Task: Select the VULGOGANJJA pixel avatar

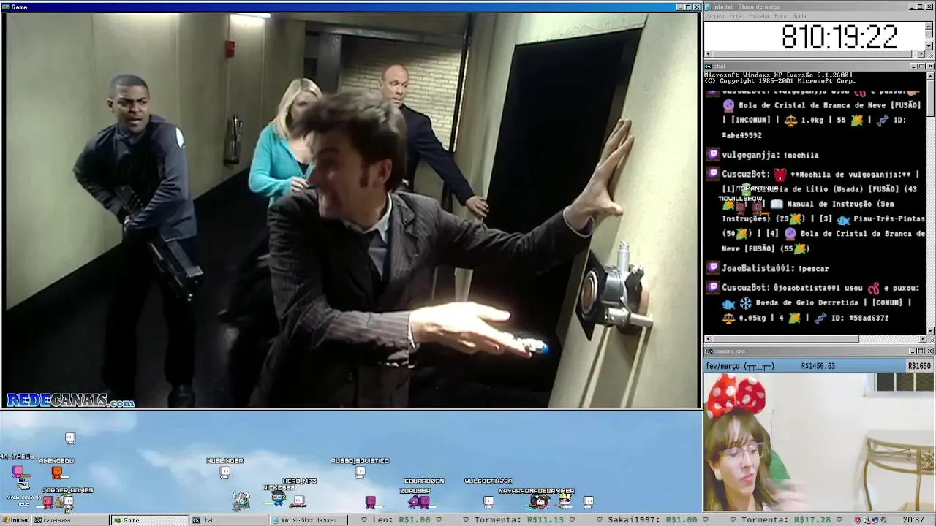Action: pyautogui.click(x=488, y=501)
